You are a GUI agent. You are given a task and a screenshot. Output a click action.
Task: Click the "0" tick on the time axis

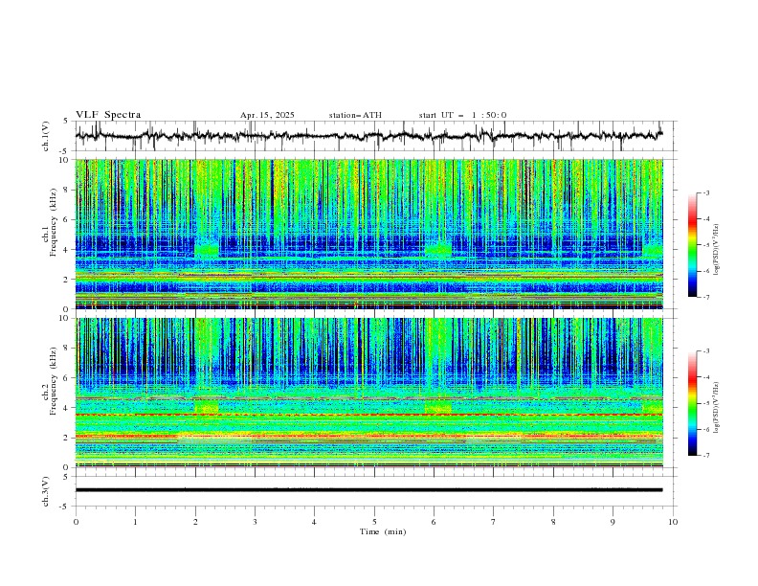coord(76,522)
